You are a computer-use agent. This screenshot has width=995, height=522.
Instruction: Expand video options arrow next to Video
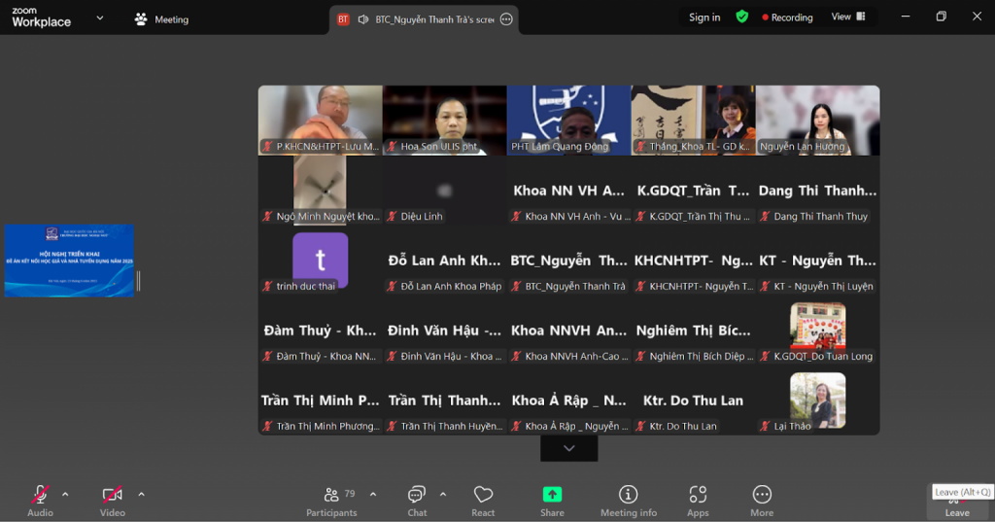141,495
